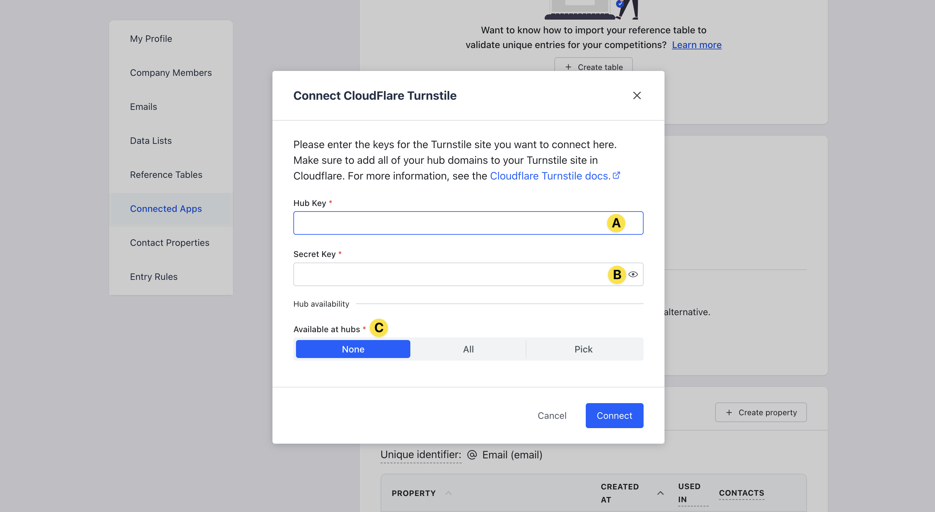Screen dimensions: 935x512
Task: Click plus icon on Create property button
Action: (x=729, y=413)
